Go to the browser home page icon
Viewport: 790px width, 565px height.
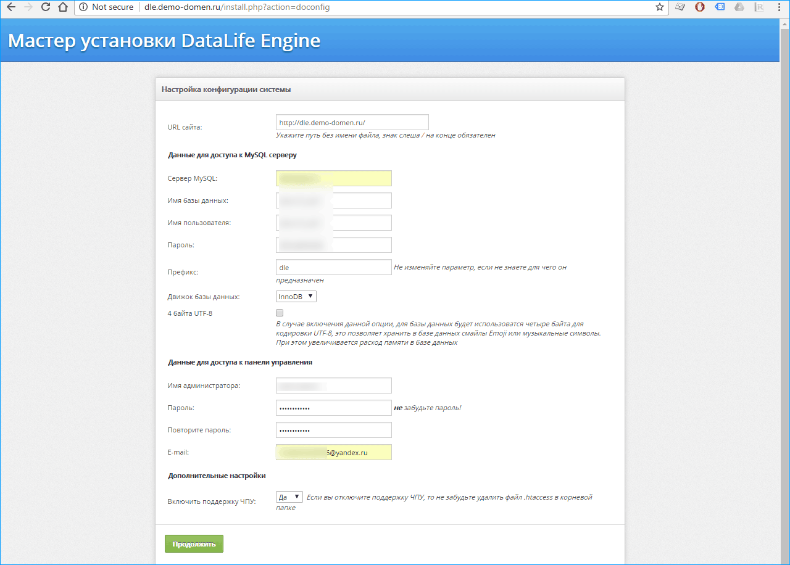click(x=62, y=7)
